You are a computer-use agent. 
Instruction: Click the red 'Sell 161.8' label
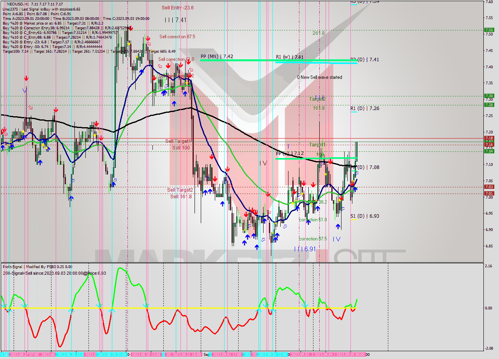(x=181, y=197)
